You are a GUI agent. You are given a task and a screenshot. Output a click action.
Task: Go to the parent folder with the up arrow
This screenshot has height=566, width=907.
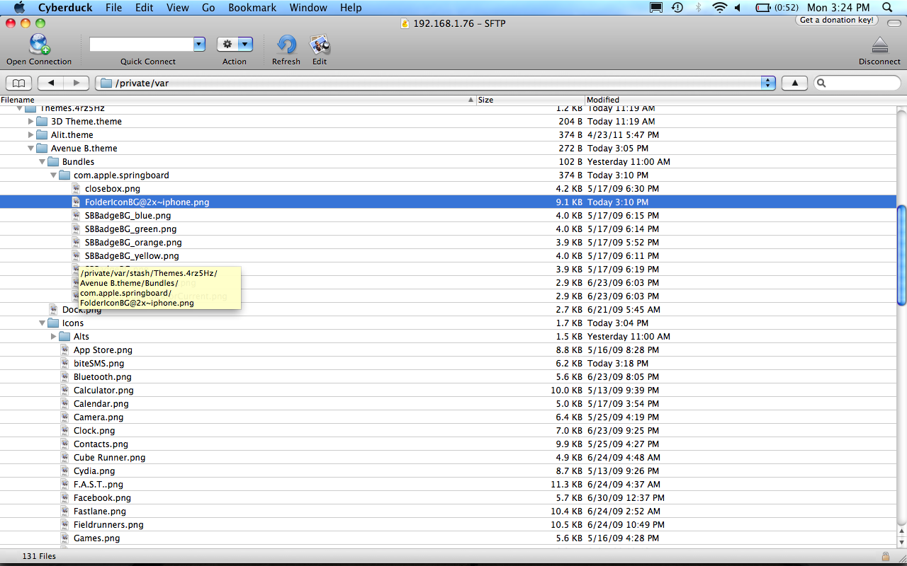pyautogui.click(x=794, y=83)
